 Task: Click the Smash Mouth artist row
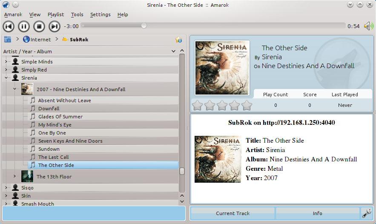pos(90,204)
